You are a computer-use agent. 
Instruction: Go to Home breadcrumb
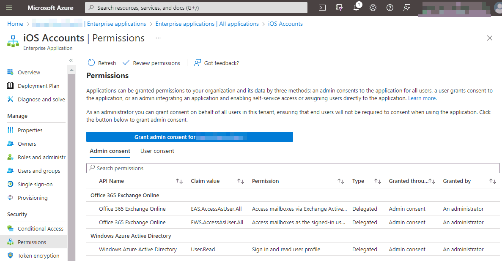coord(15,24)
